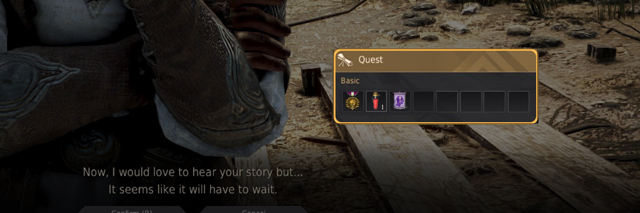Select the red potion reward item
Screen dimensions: 640x213
click(377, 101)
